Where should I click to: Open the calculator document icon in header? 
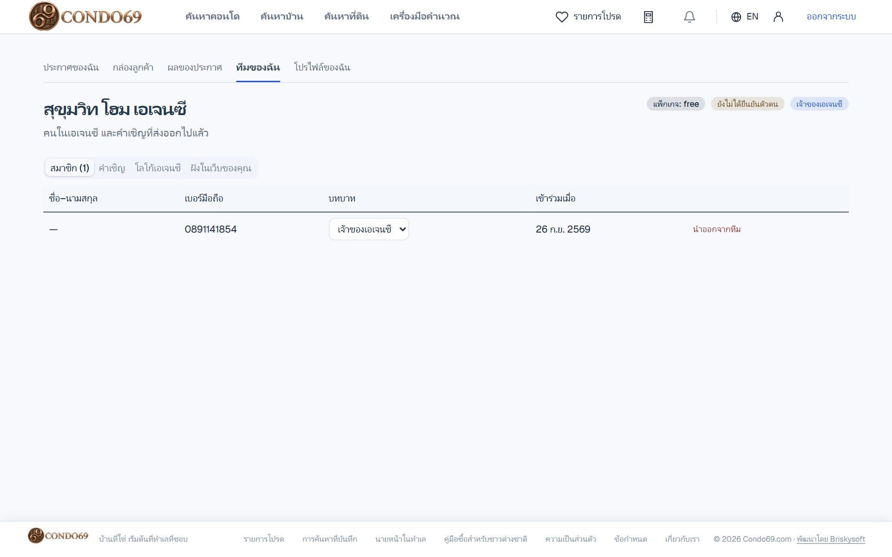(648, 17)
